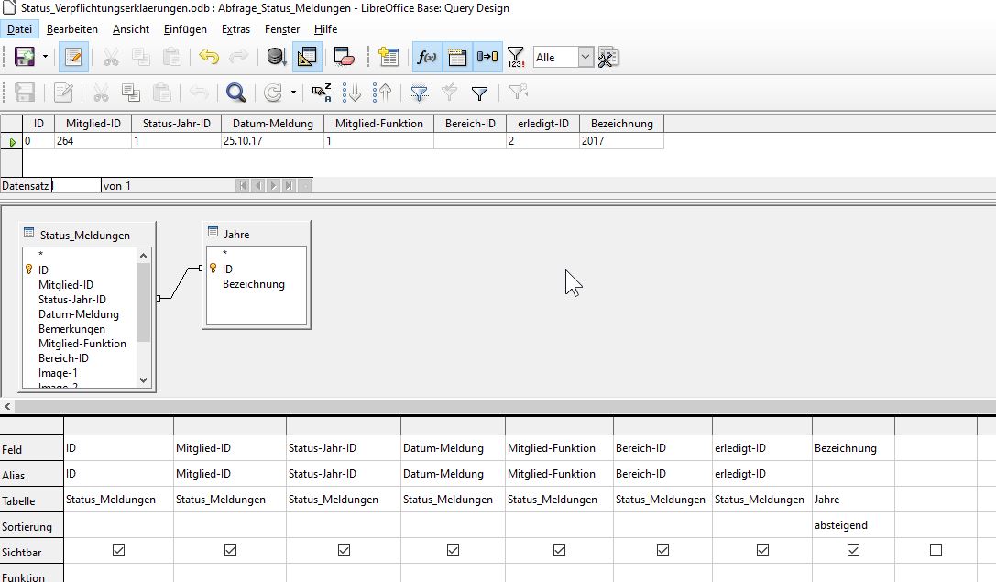The height and width of the screenshot is (582, 996).
Task: Click the Clear Query eraser icon
Action: pyautogui.click(x=344, y=57)
